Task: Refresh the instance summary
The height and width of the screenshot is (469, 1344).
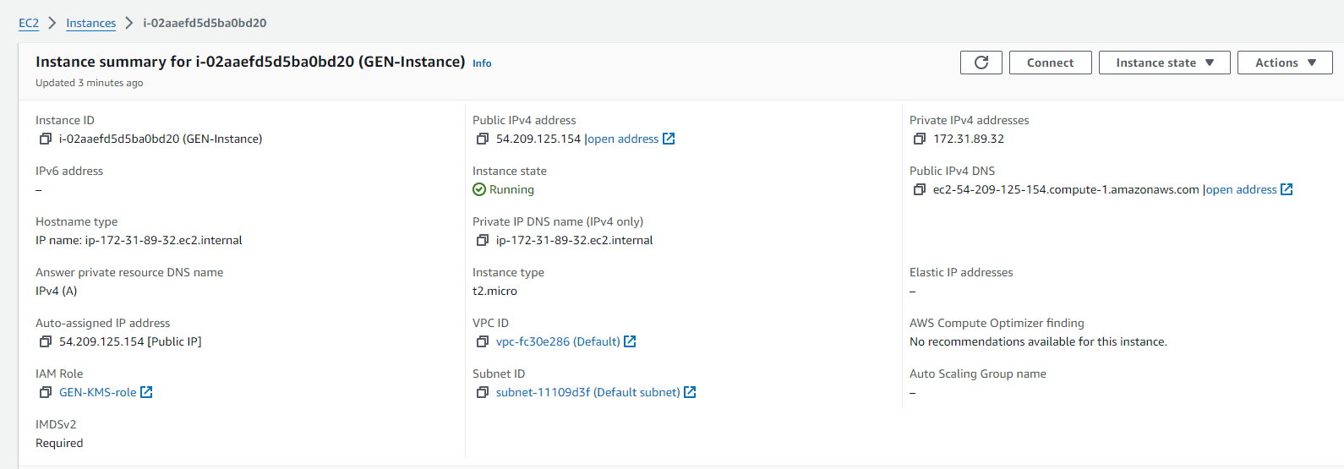Action: pyautogui.click(x=981, y=63)
